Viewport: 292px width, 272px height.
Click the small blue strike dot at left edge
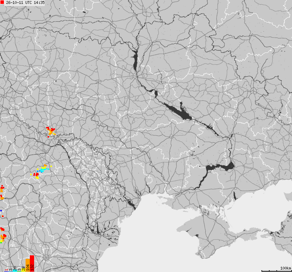[x=1, y=211]
